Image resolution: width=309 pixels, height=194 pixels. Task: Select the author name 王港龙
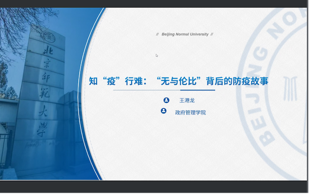[187, 101]
